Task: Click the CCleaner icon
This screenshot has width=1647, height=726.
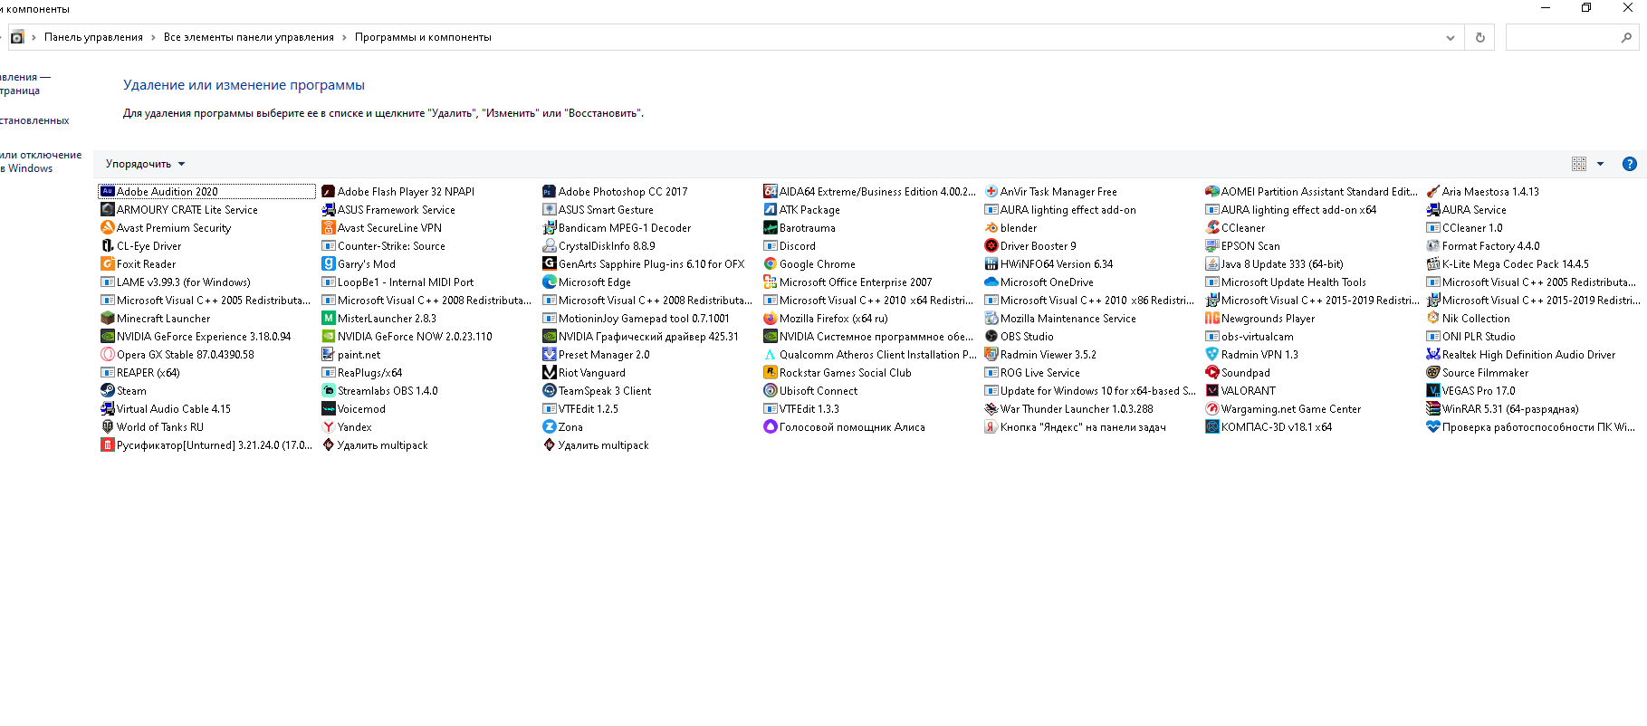Action: [x=1211, y=227]
